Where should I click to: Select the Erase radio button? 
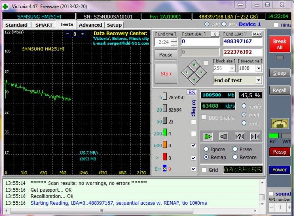tap(235, 149)
